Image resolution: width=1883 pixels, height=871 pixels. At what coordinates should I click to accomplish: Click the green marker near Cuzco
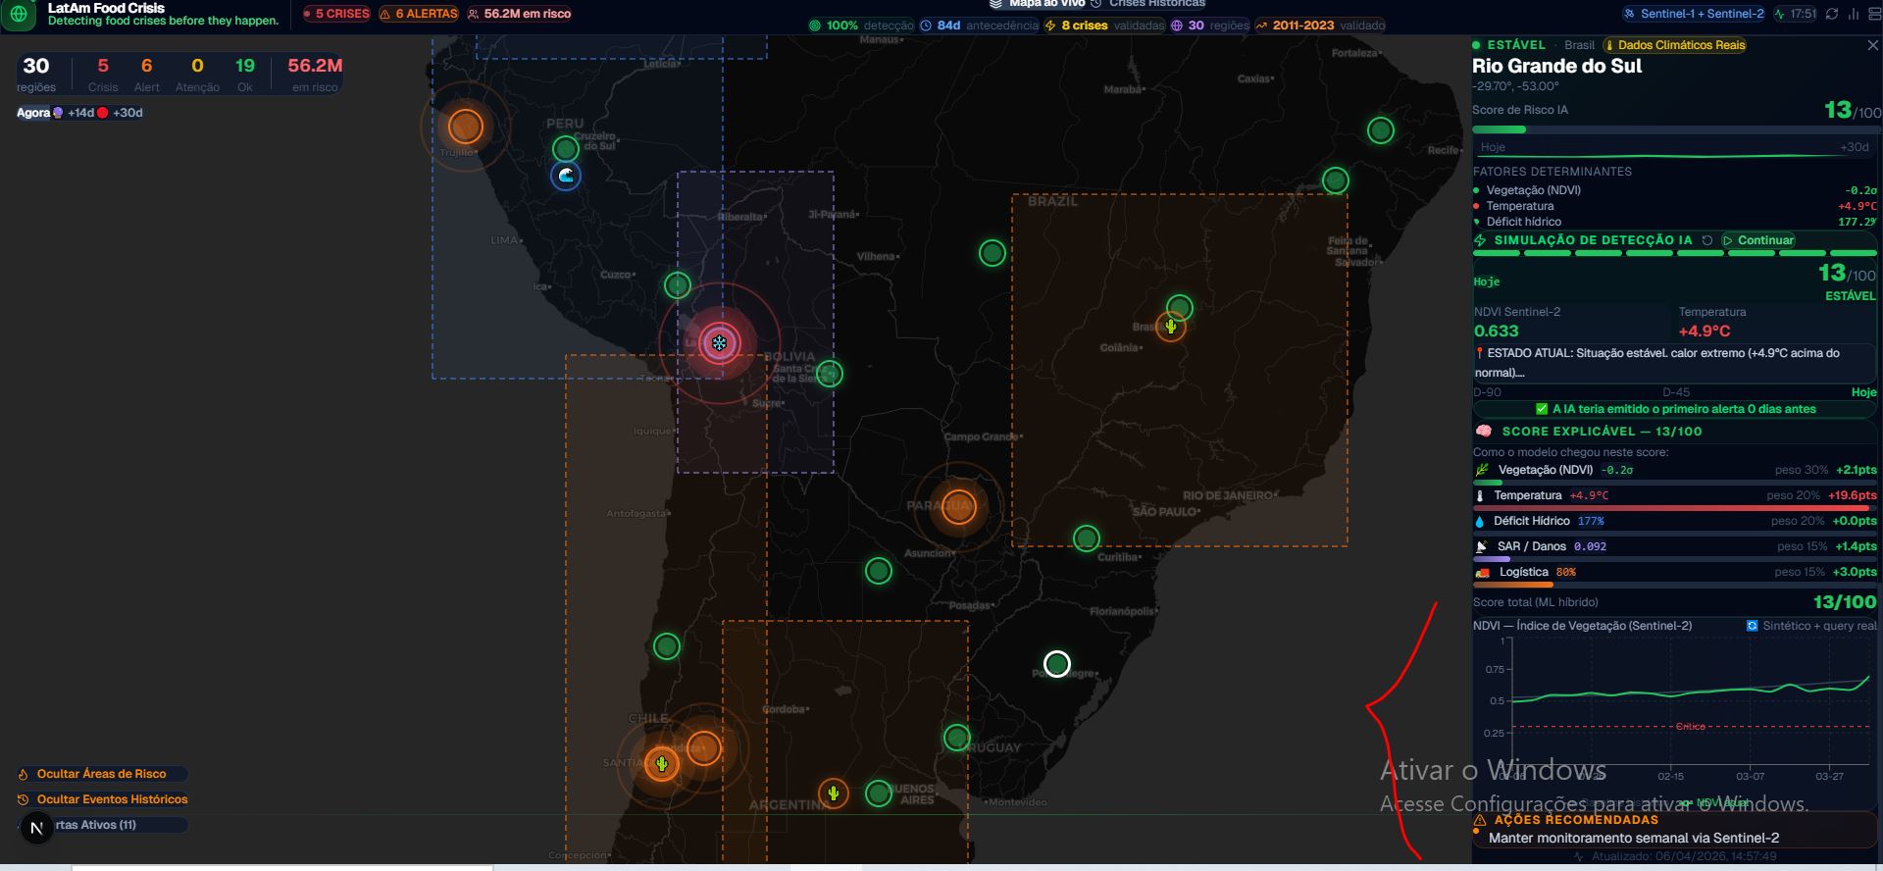tap(678, 285)
